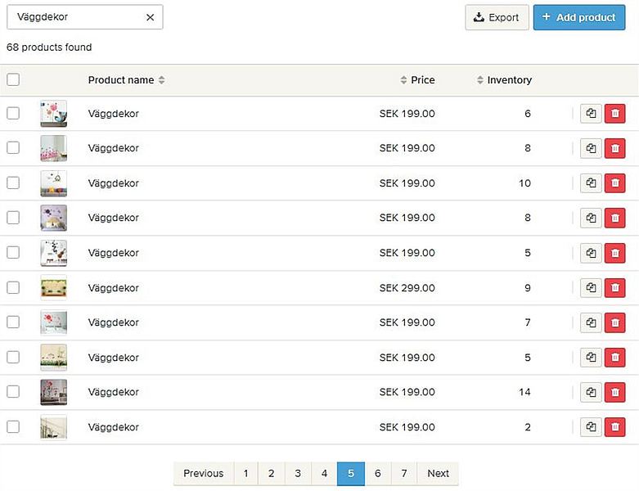Viewport: 639px width, 491px height.
Task: Check the box for the first Väggdekor row
Action: pos(13,114)
